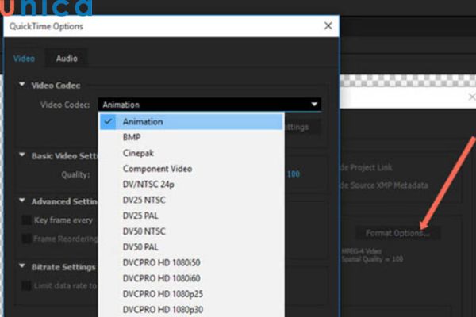
Task: Choose Cinepak codec from the list
Action: point(192,153)
